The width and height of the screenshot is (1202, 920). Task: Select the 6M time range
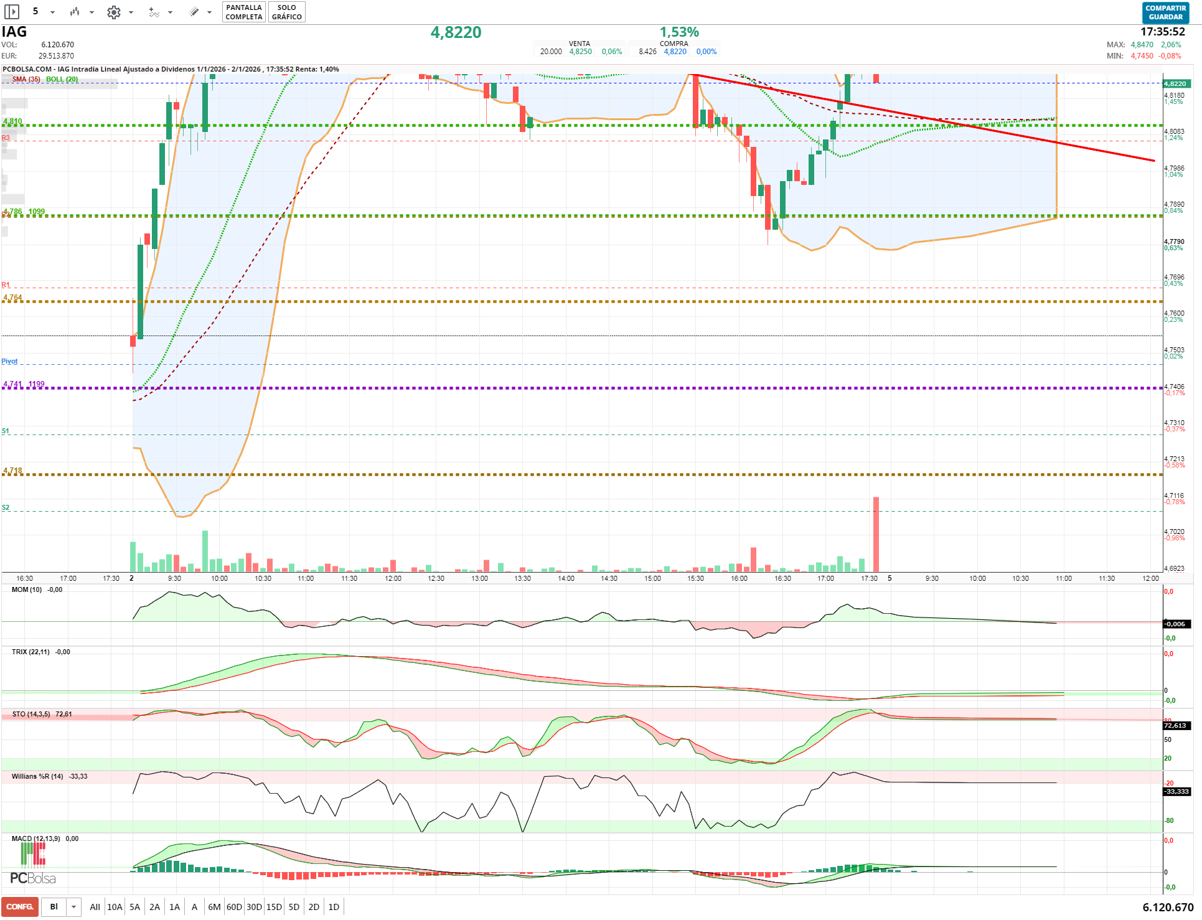(214, 907)
